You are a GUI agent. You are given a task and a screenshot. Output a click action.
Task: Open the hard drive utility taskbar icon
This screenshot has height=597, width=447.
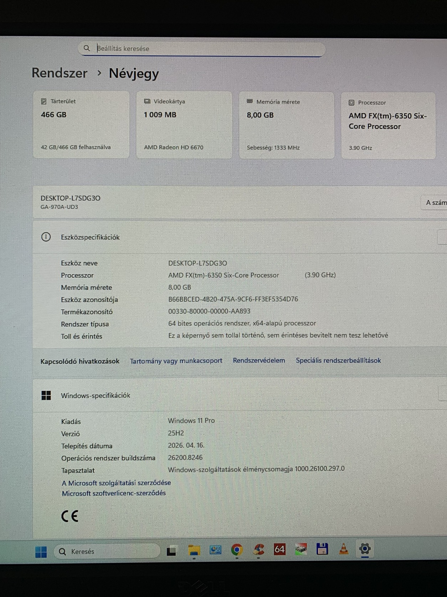(301, 549)
